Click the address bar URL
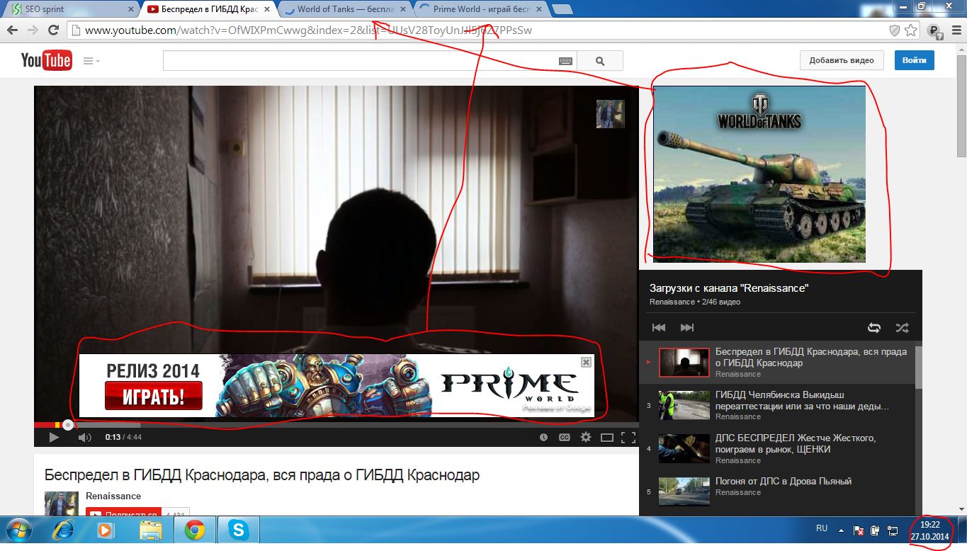This screenshot has height=551, width=967. pyautogui.click(x=308, y=30)
